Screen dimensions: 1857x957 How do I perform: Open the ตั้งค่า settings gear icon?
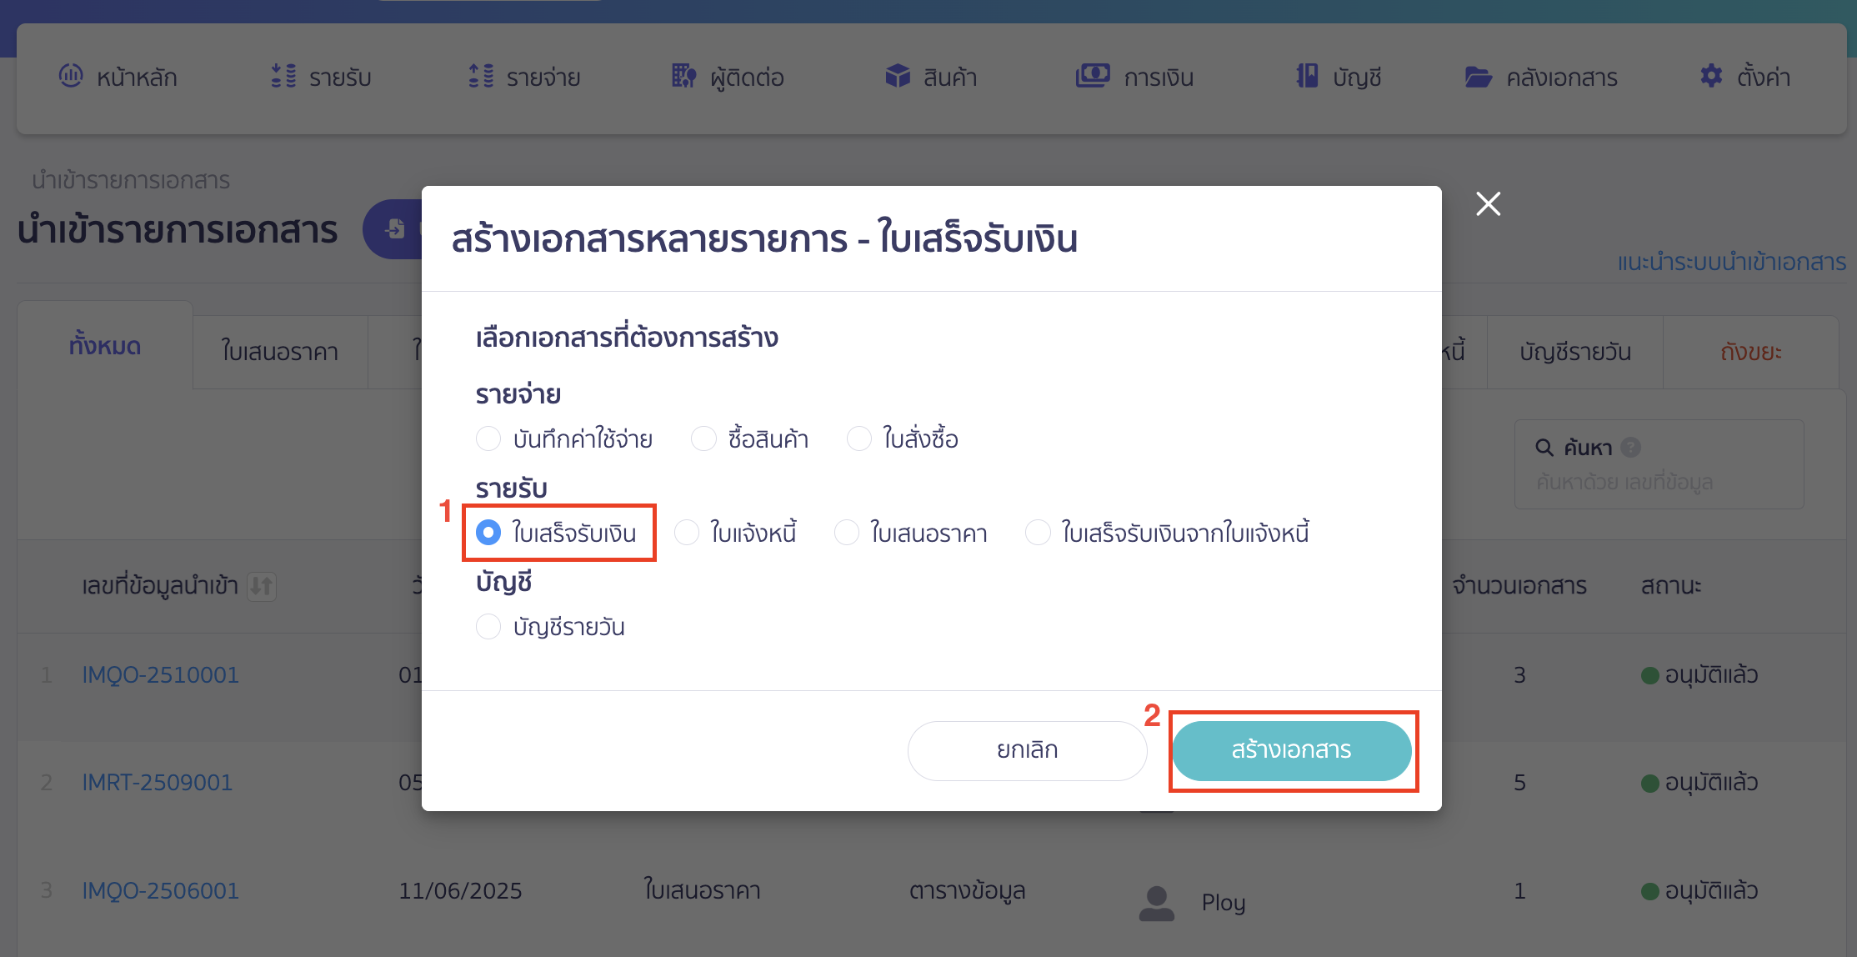click(1711, 76)
